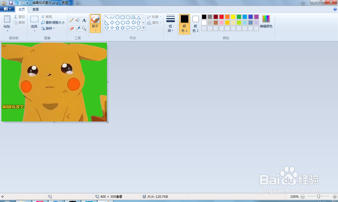Select the Brush (刷子) tool icon
The image size is (338, 202).
[x=95, y=19]
